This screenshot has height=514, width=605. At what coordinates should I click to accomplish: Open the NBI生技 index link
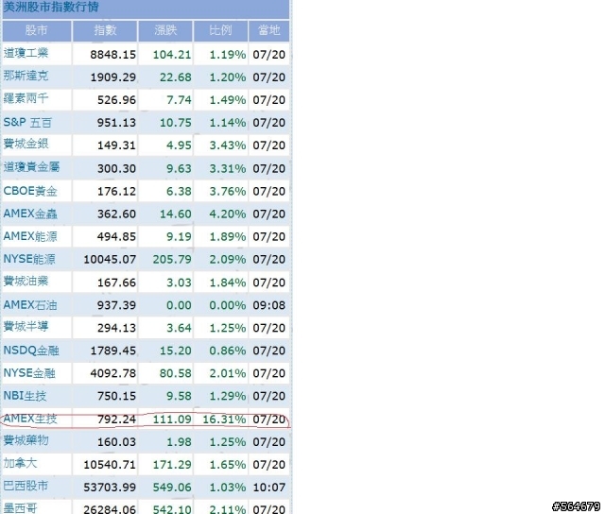[x=25, y=396]
